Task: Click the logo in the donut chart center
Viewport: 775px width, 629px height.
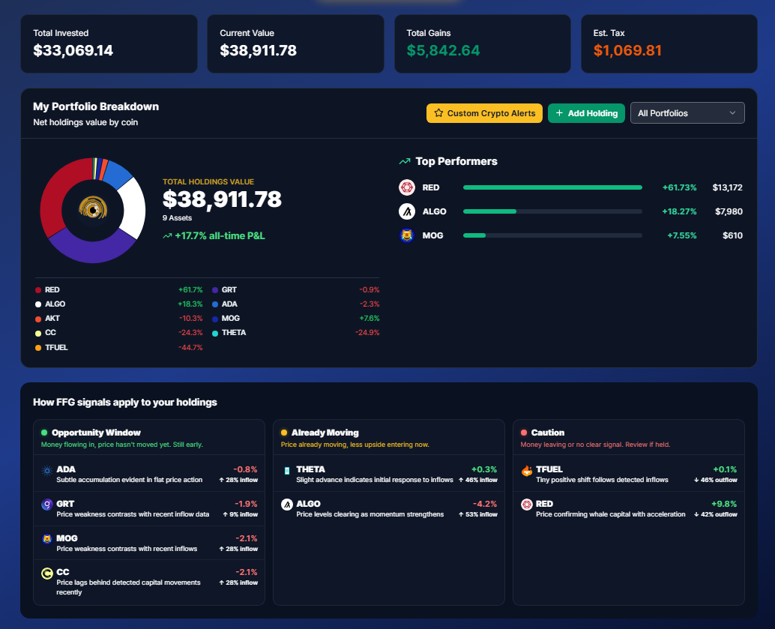Action: pyautogui.click(x=93, y=208)
